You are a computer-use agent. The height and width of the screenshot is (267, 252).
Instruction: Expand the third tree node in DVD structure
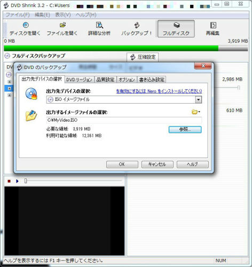10,95
